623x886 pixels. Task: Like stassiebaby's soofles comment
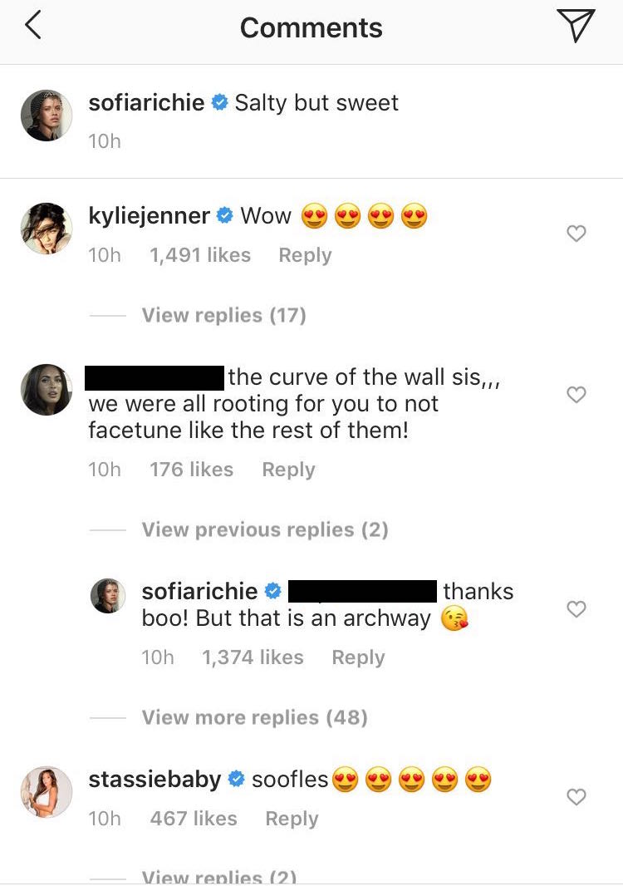576,796
